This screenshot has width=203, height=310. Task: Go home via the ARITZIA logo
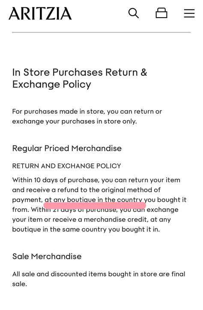tap(40, 13)
